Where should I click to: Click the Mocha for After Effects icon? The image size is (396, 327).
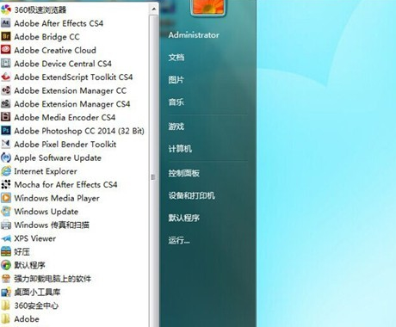6,184
